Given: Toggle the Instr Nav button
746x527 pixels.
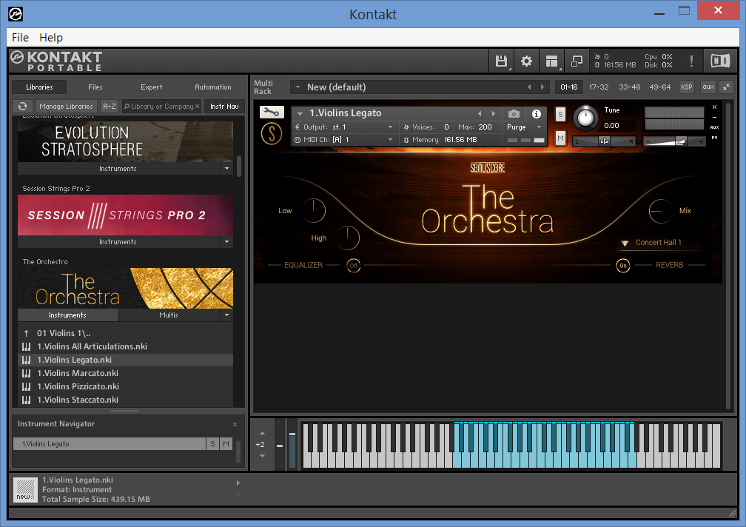Looking at the screenshot, I should (224, 106).
